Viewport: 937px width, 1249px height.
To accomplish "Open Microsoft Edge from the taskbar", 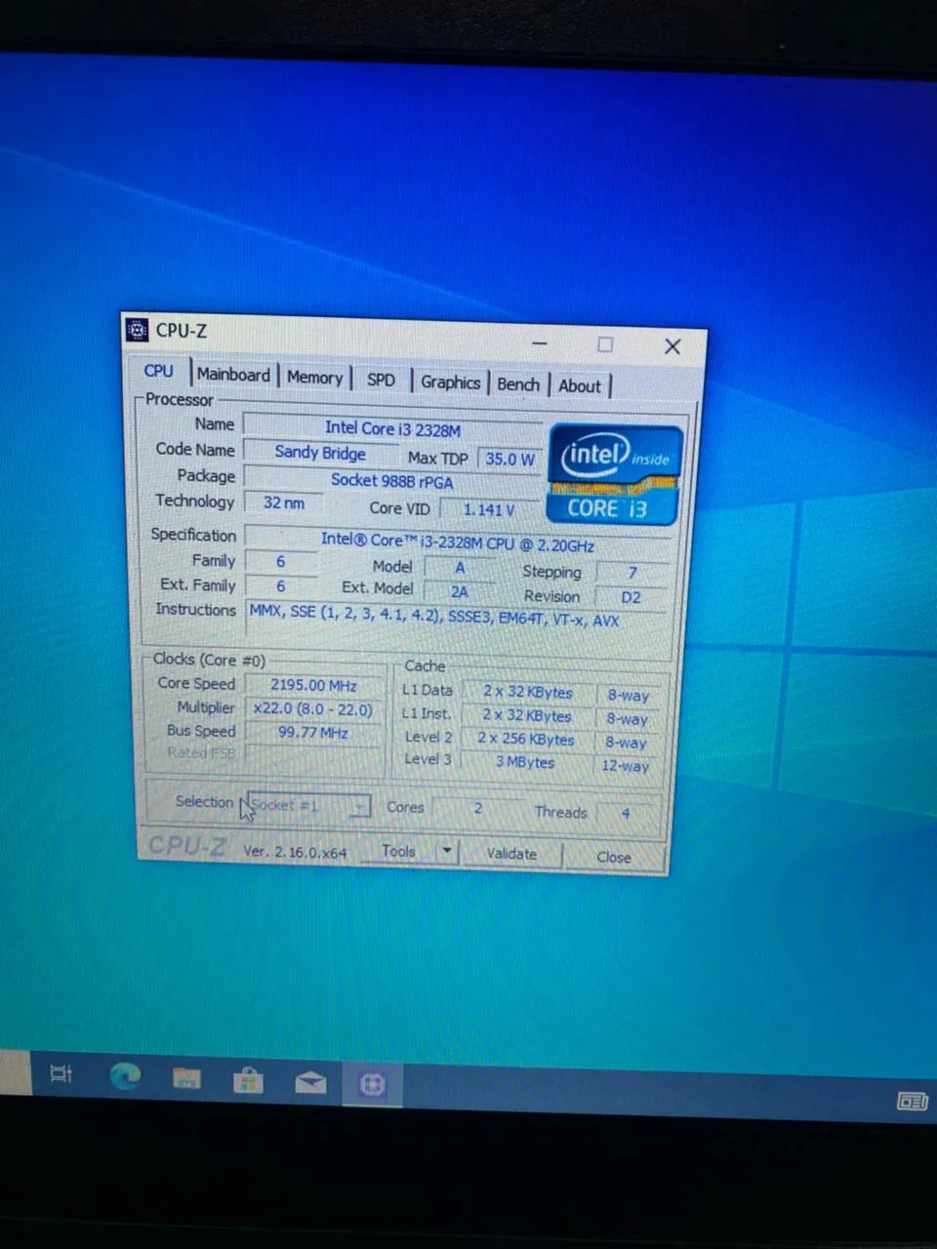I will [x=125, y=1076].
